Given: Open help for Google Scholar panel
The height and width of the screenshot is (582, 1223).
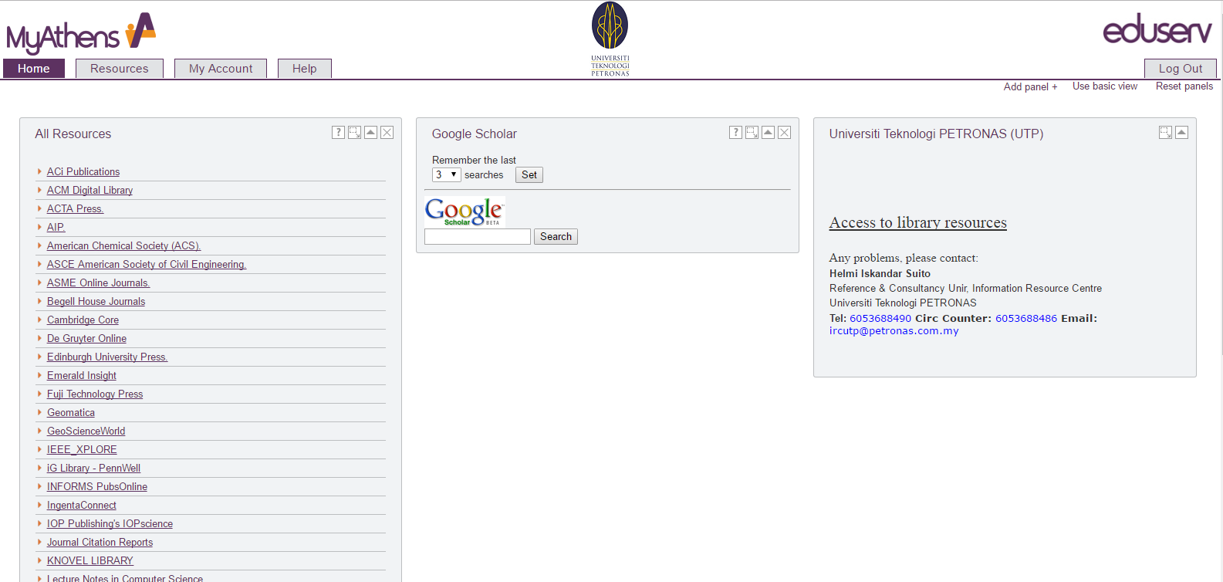Looking at the screenshot, I should click(x=735, y=133).
